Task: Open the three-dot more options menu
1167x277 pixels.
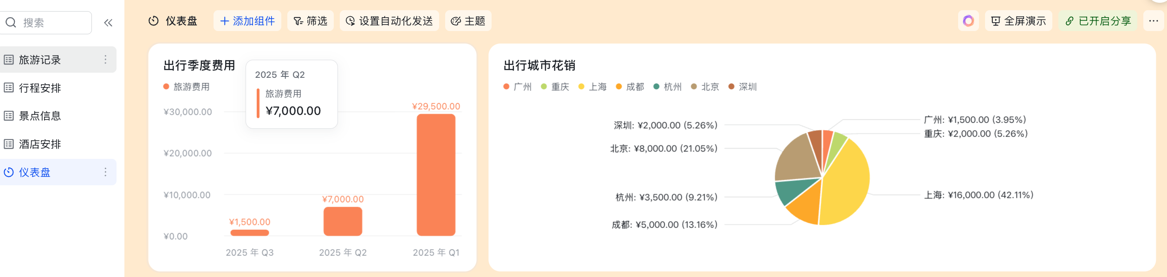Action: tap(1153, 21)
